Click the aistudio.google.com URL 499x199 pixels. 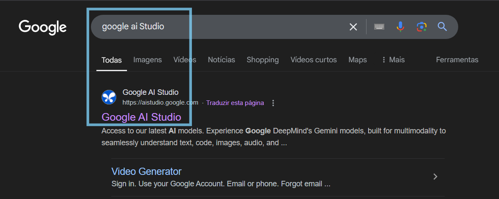click(161, 103)
